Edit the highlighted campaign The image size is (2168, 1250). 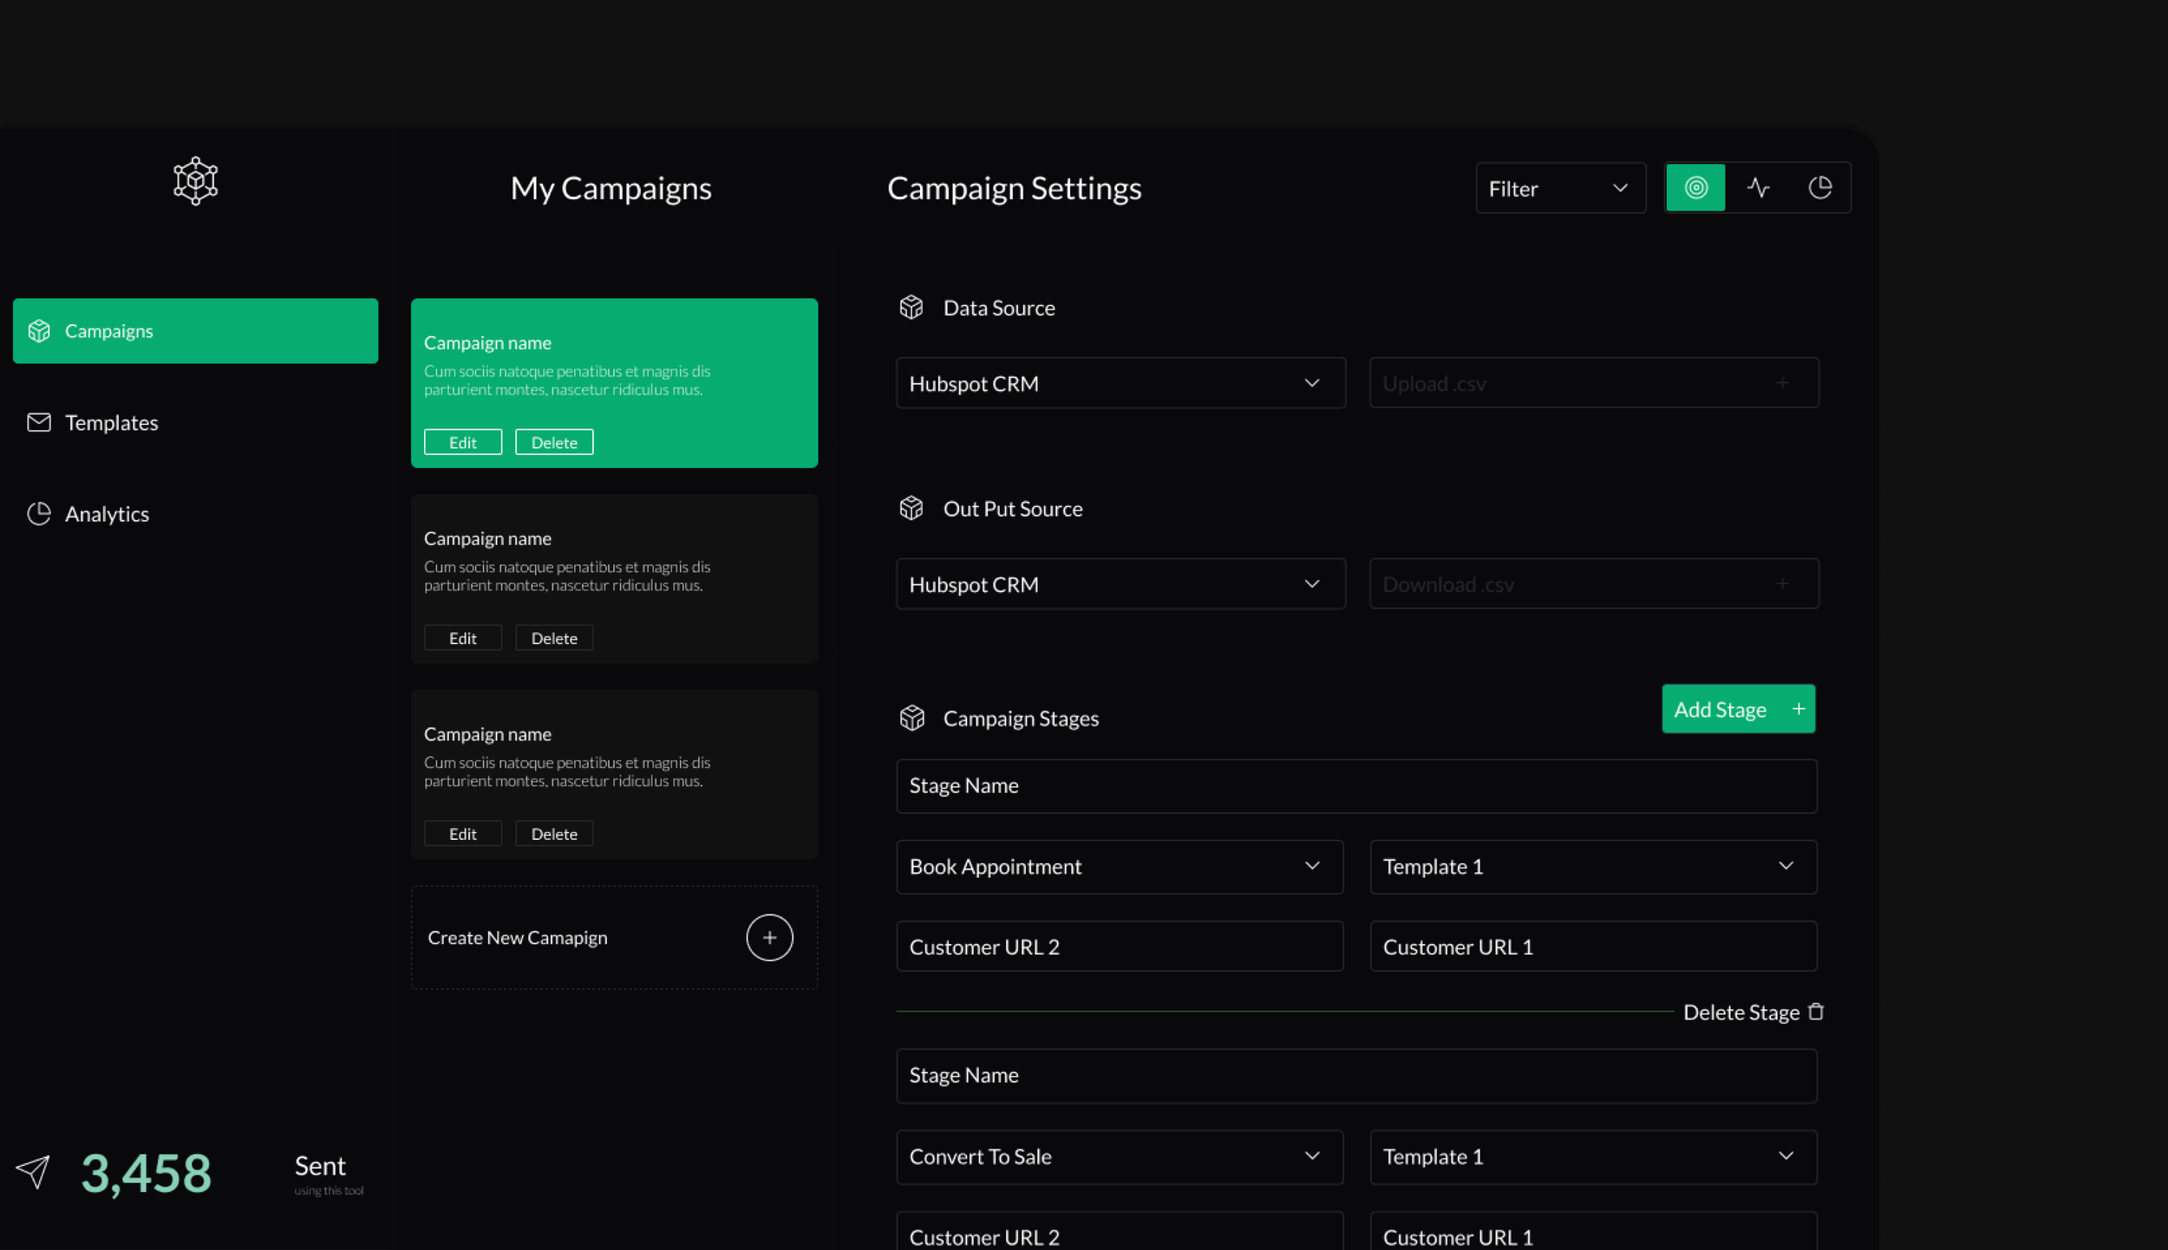(462, 442)
